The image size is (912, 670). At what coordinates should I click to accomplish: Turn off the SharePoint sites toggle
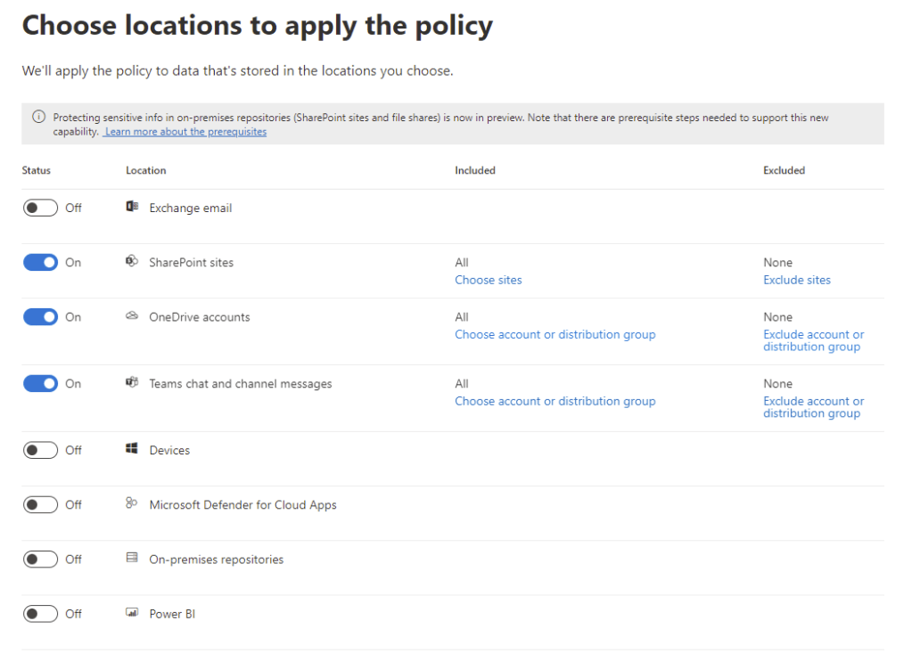(x=40, y=263)
